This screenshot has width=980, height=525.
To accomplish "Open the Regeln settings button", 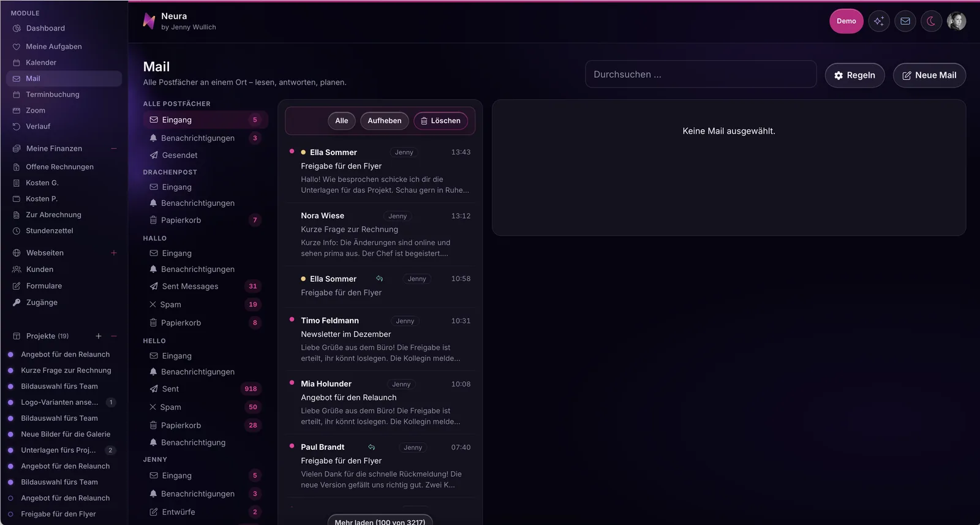I will coord(854,75).
